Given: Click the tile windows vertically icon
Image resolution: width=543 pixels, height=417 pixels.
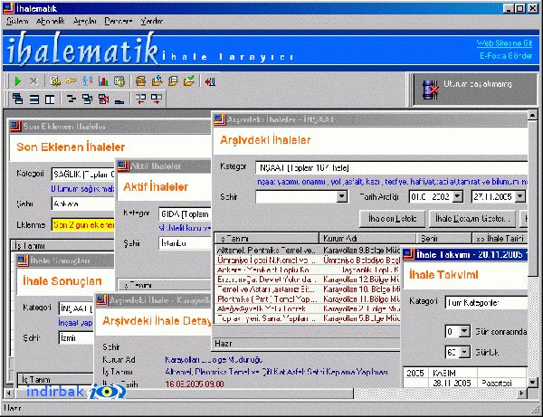Looking at the screenshot, I should (50, 100).
